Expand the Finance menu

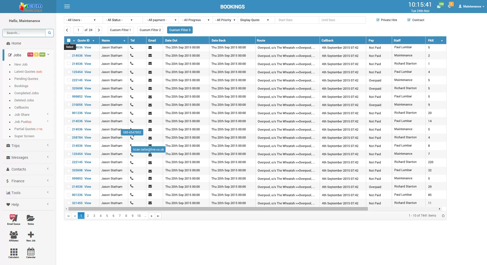coord(18,181)
